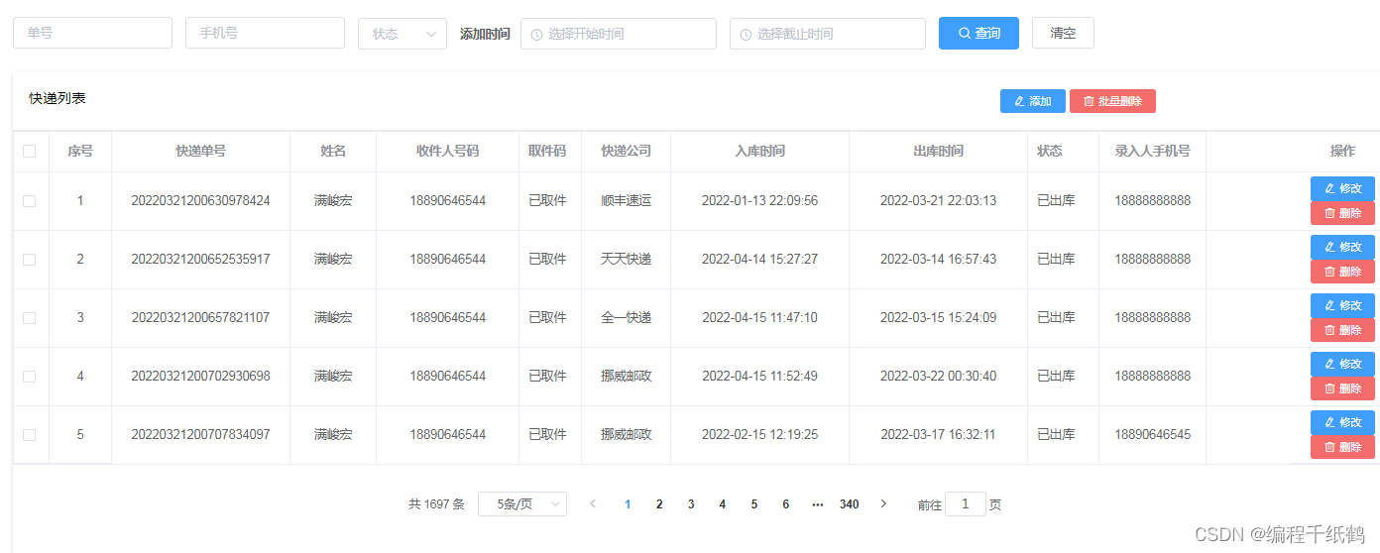Click the 顺丰速运 courier cell
The image size is (1380, 553).
[627, 201]
